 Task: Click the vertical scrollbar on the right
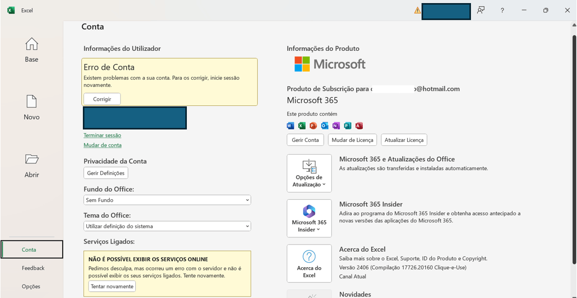point(574,149)
